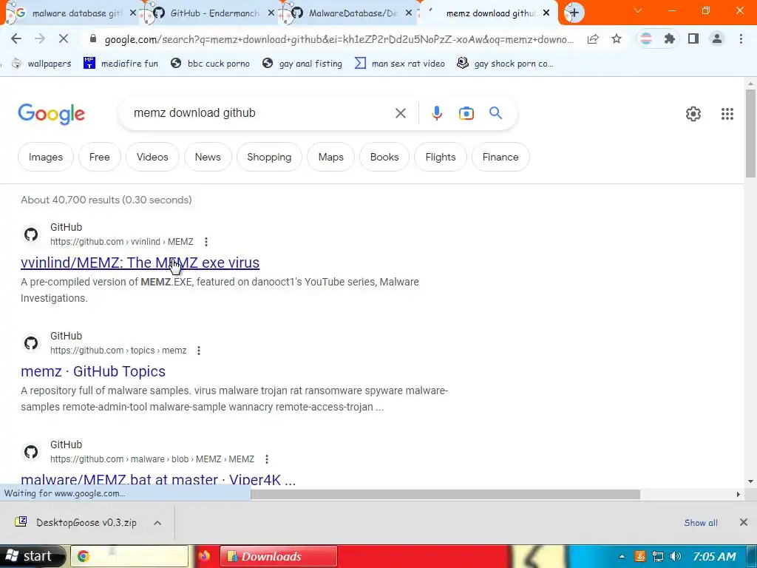Filter results by Books
This screenshot has height=568, width=757.
[384, 157]
